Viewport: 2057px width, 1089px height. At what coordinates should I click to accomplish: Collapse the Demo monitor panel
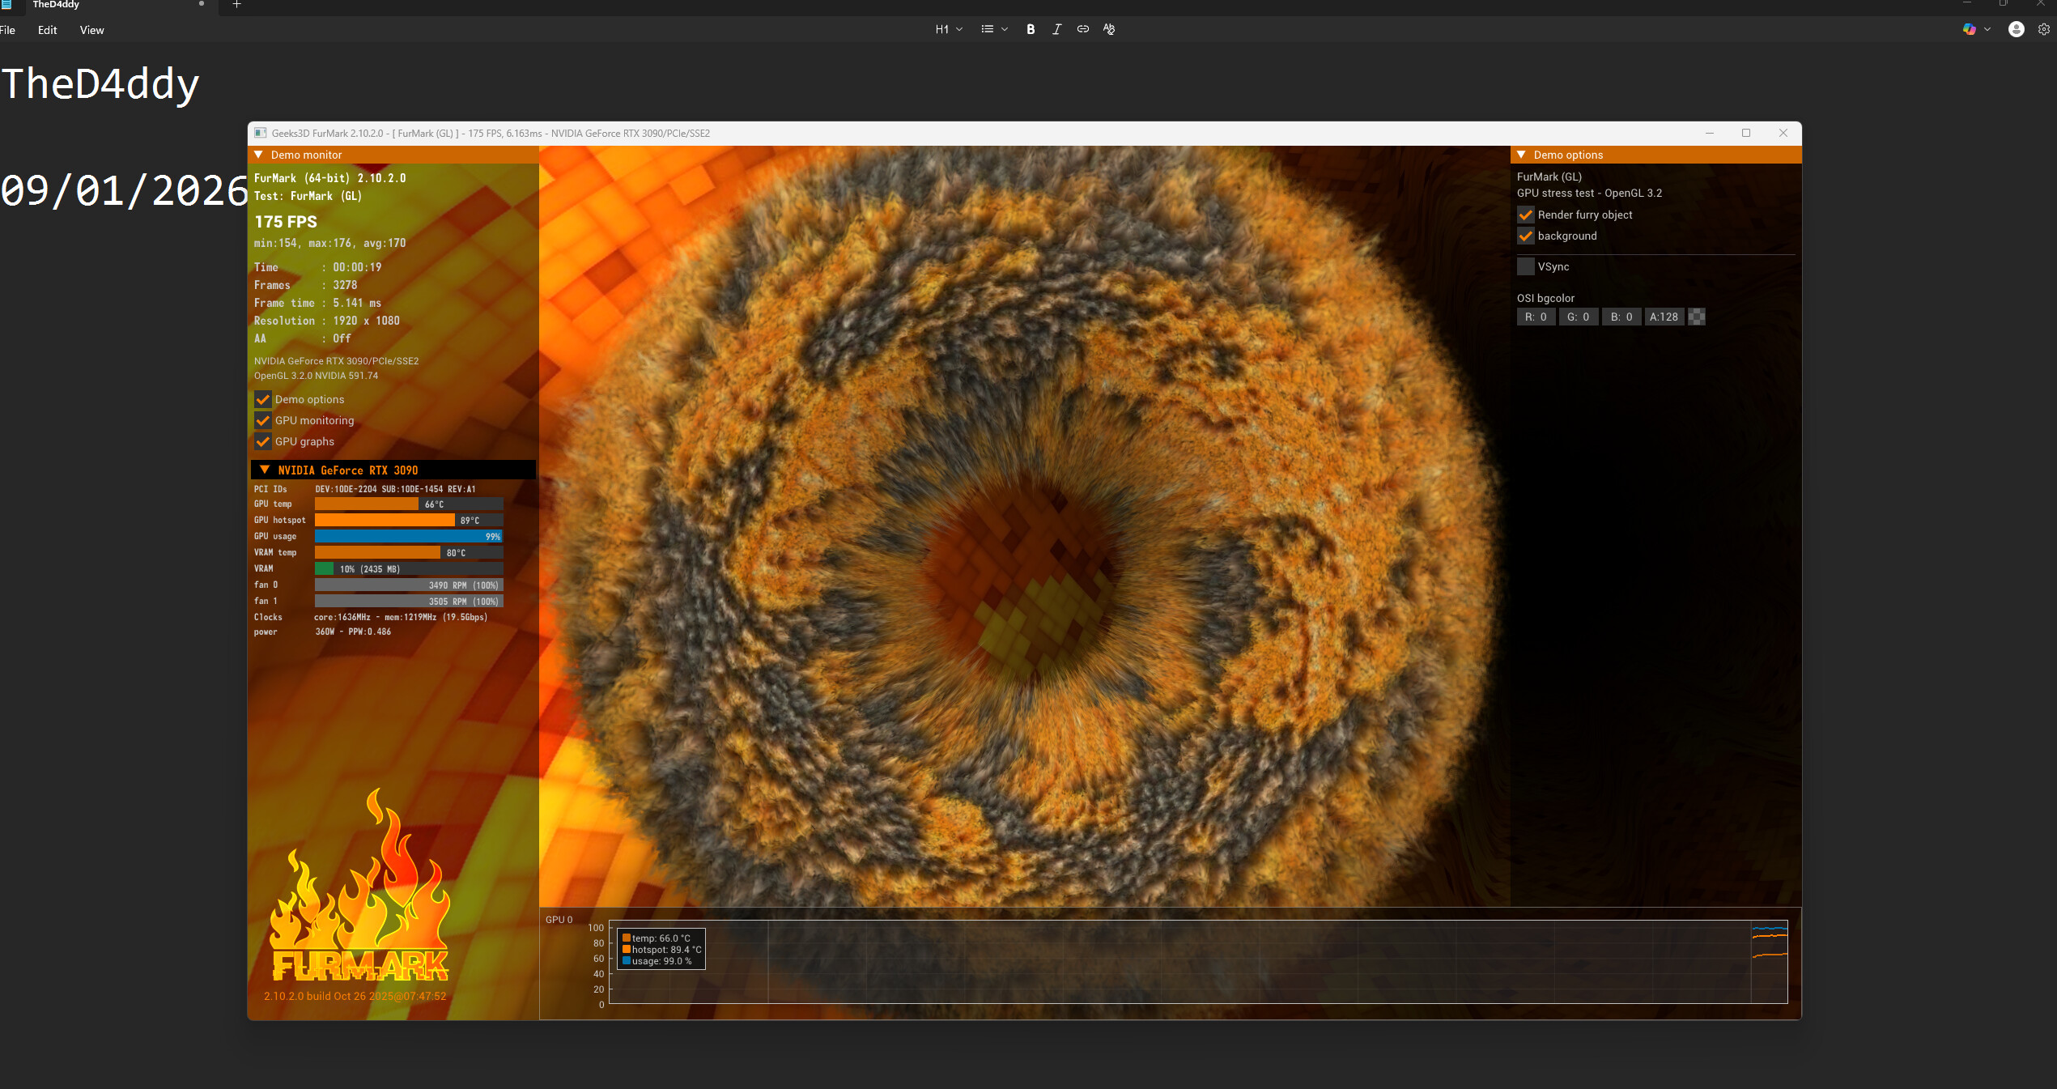pyautogui.click(x=259, y=155)
